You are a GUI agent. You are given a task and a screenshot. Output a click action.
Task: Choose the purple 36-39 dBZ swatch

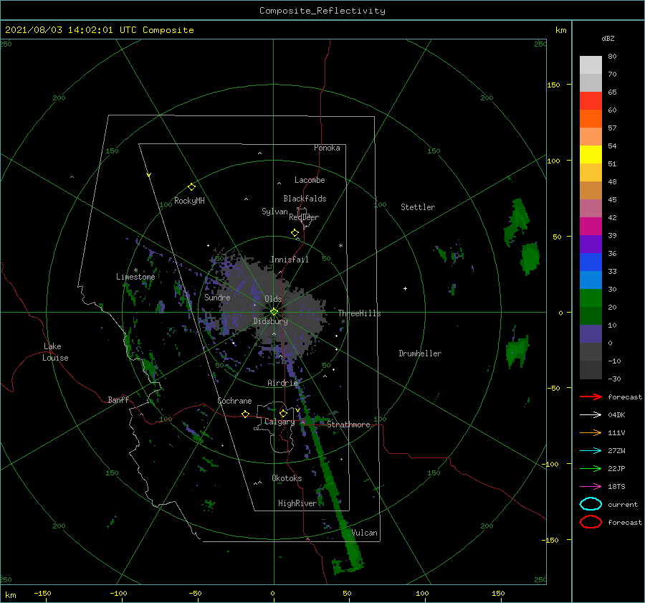pyautogui.click(x=591, y=244)
